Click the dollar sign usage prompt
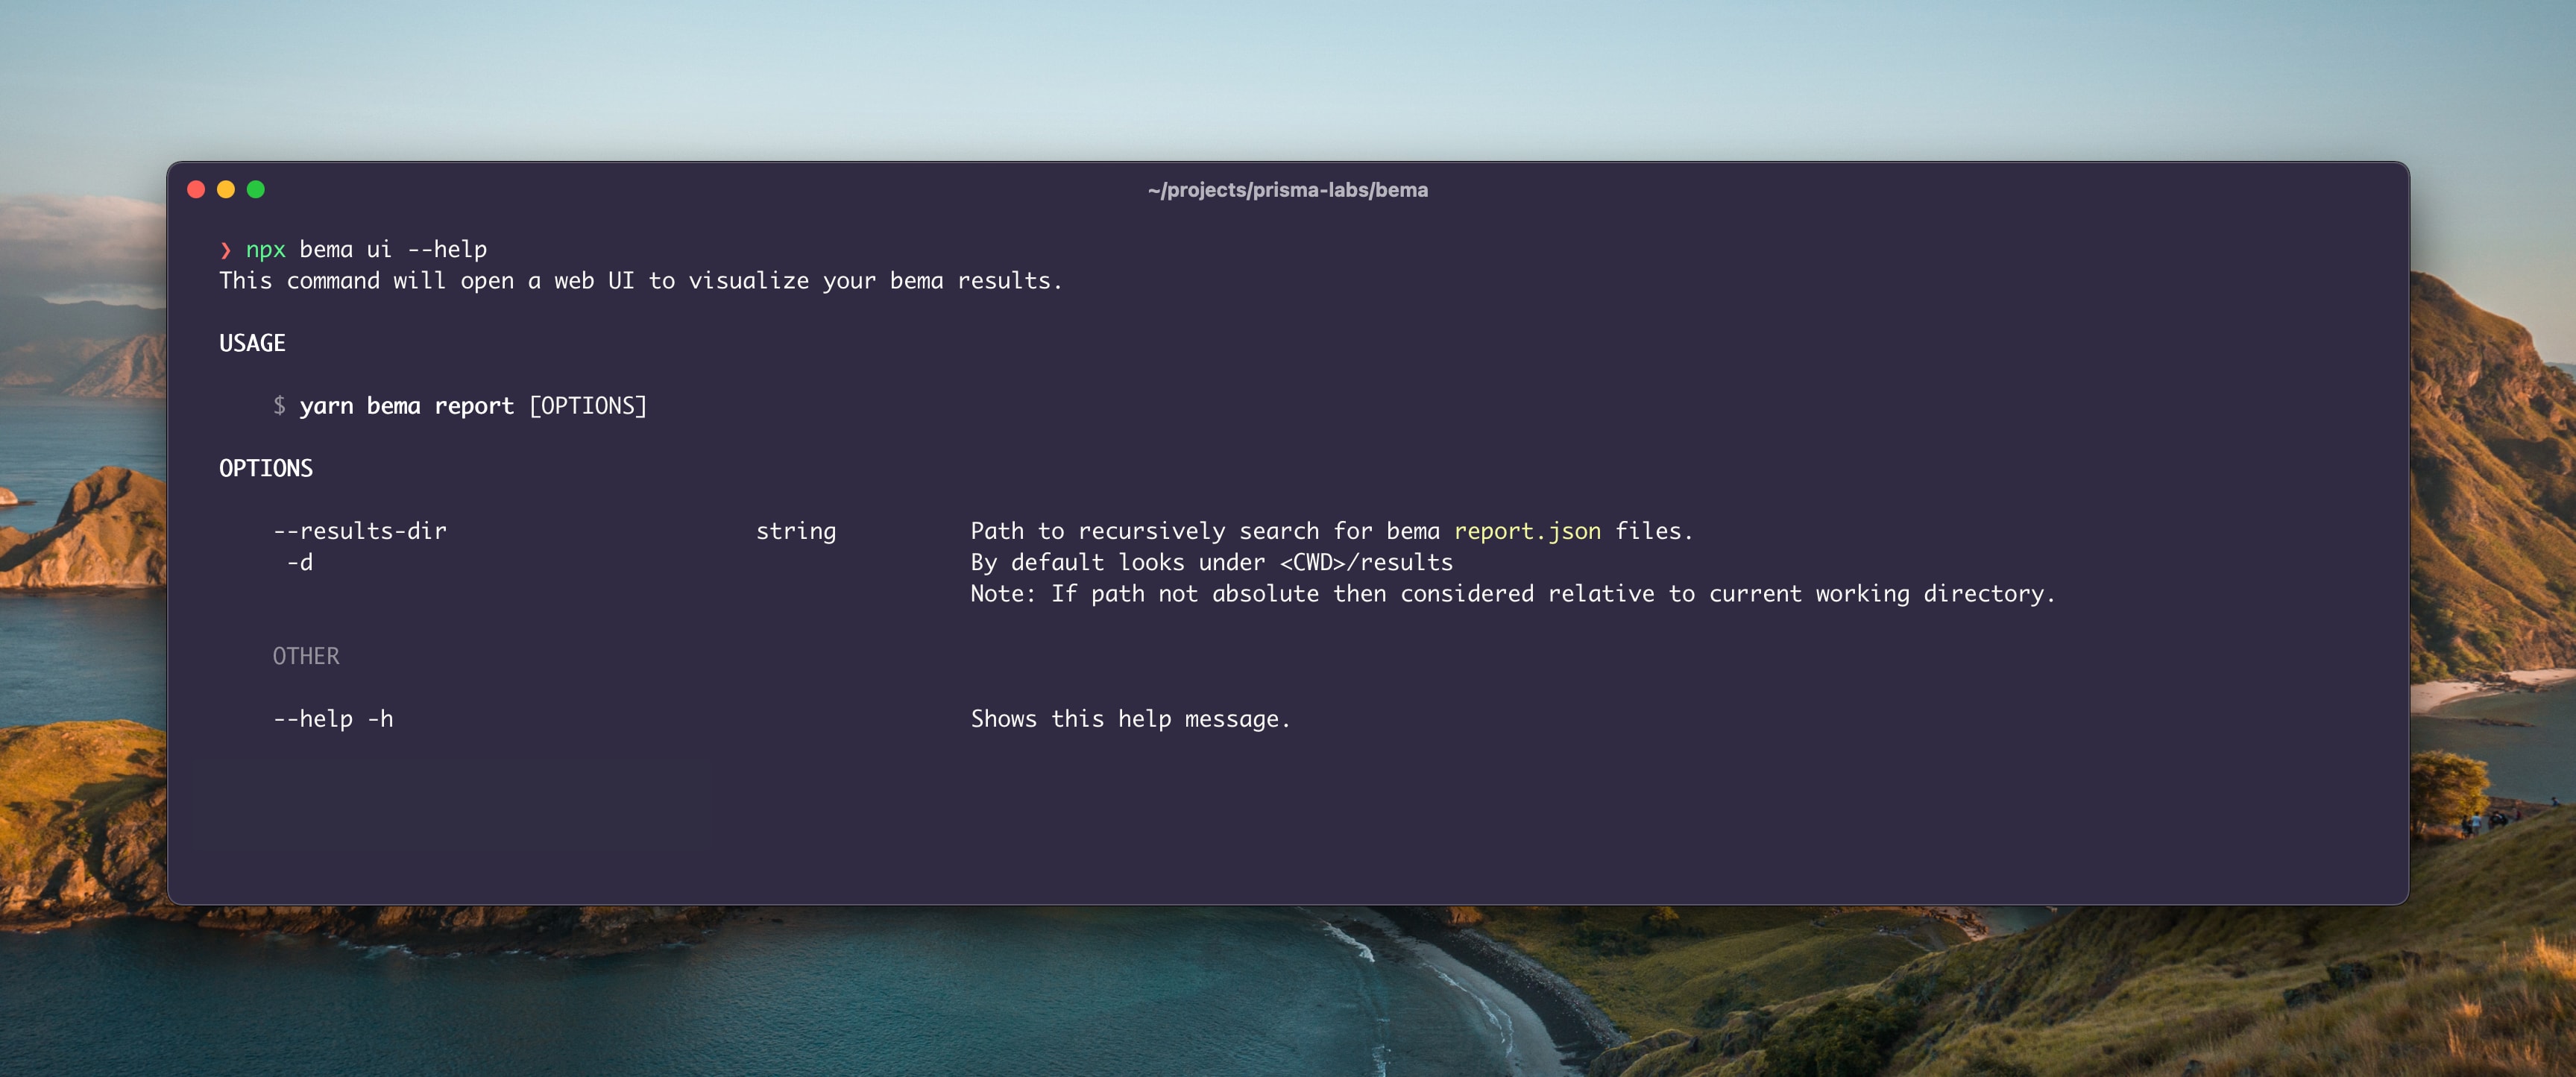Image resolution: width=2576 pixels, height=1077 pixels. point(280,406)
